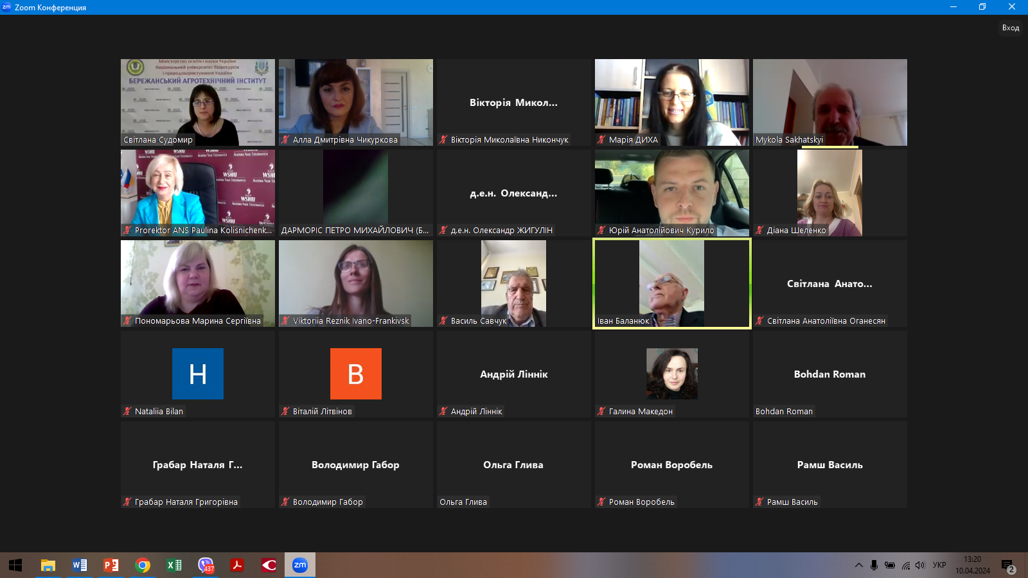Click the Zoom icon in the taskbar
This screenshot has width=1028, height=578.
tap(300, 565)
